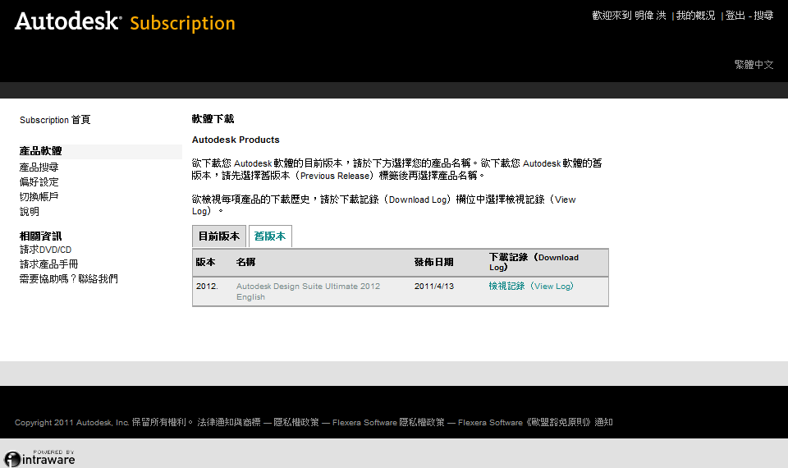Viewport: 788px width, 468px height.
Task: Open first 隱私權政策 footer link
Action: [x=296, y=422]
